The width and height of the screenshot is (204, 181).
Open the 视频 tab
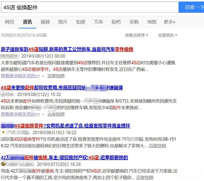[45, 22]
